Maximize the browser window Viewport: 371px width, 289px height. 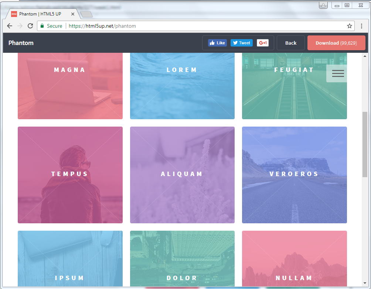[x=347, y=5]
